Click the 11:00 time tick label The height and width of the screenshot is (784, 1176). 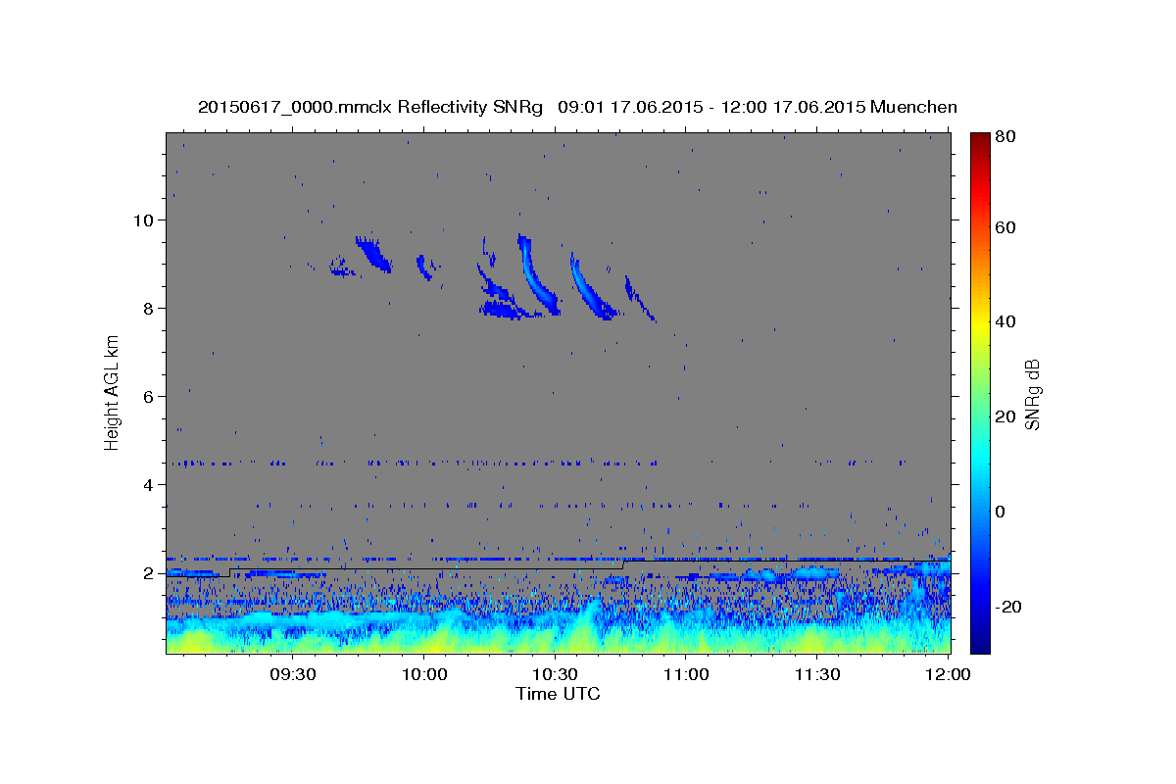(686, 675)
